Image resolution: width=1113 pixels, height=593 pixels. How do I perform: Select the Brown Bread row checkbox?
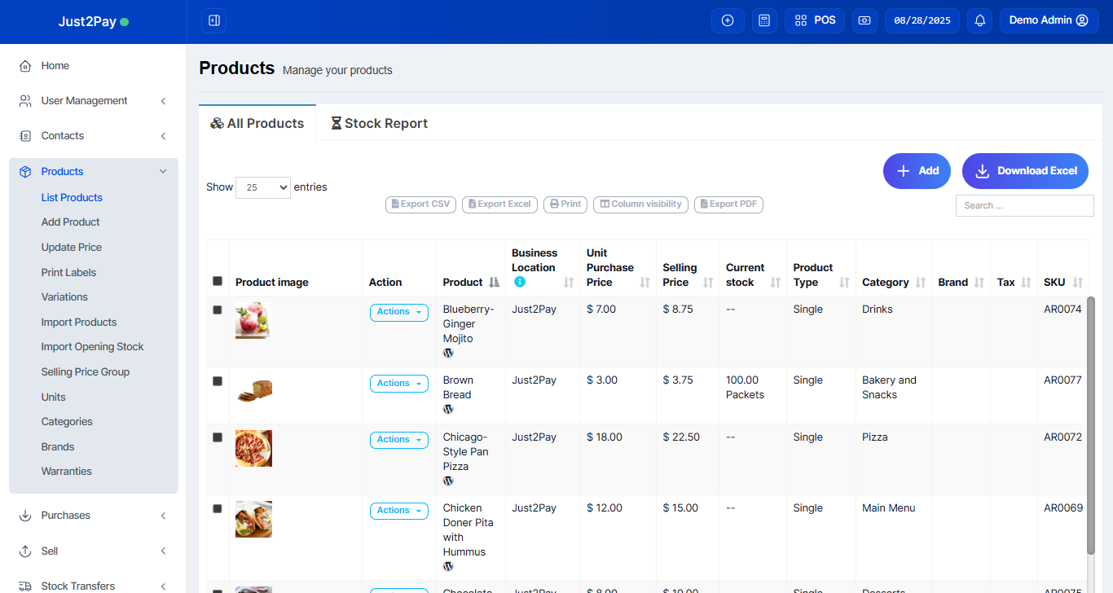click(x=218, y=380)
